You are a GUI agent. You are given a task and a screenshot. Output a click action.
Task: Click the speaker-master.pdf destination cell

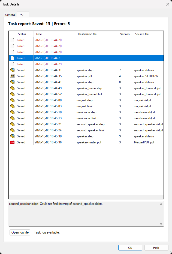pos(97,142)
